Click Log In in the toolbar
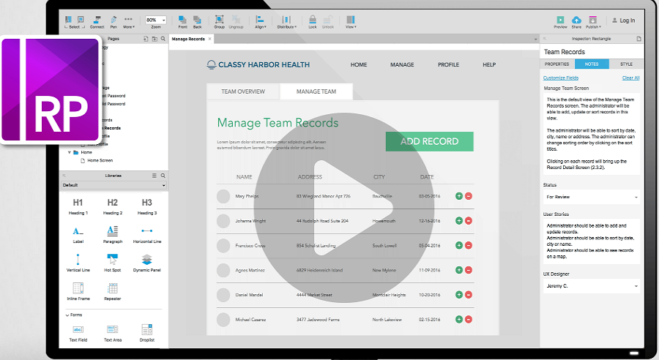This screenshot has height=360, width=659. tap(624, 20)
